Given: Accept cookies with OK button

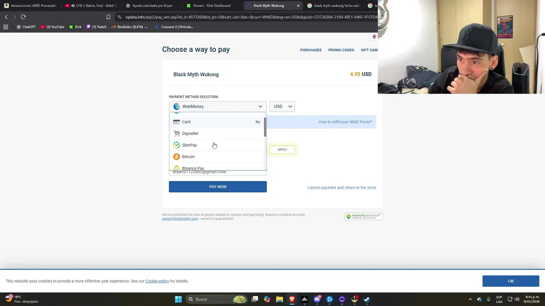Looking at the screenshot, I should click(x=511, y=281).
